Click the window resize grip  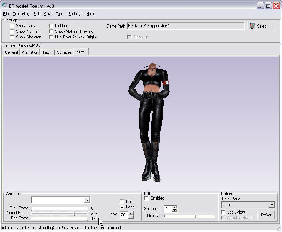(279, 229)
